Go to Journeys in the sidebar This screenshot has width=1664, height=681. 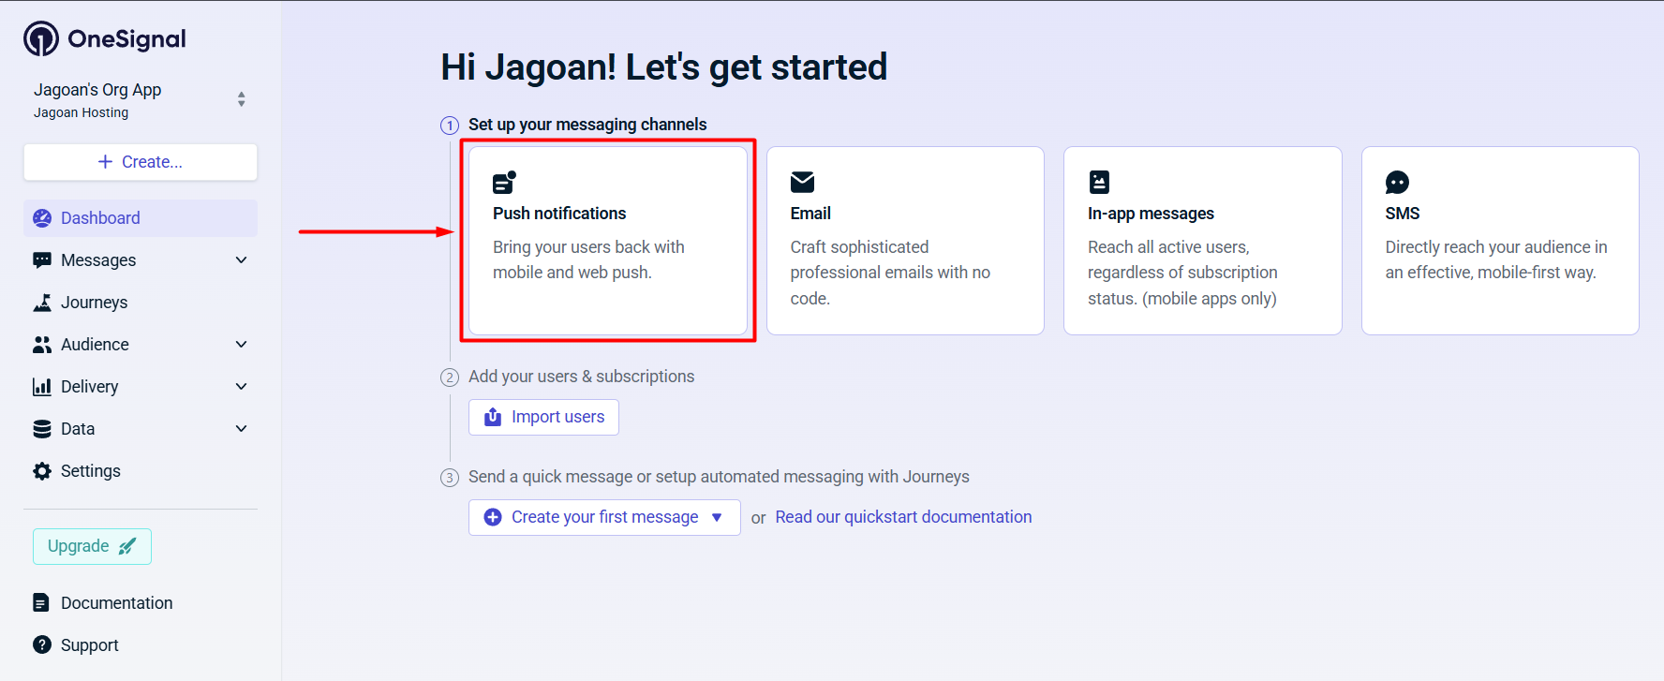pos(141,303)
